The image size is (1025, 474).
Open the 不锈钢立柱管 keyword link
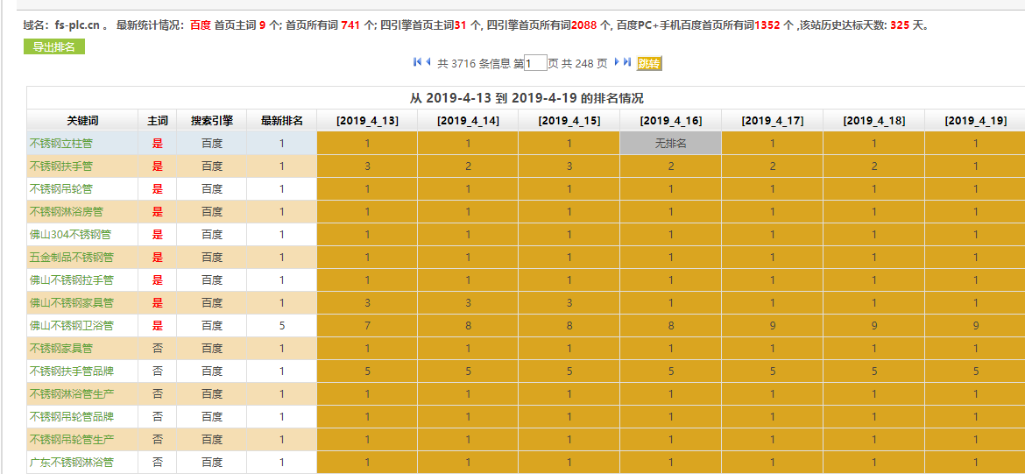(x=61, y=144)
